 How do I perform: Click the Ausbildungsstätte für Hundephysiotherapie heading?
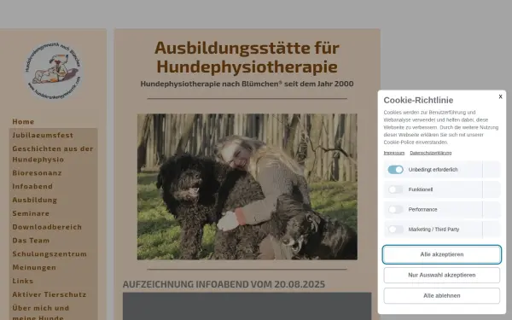[x=247, y=57]
